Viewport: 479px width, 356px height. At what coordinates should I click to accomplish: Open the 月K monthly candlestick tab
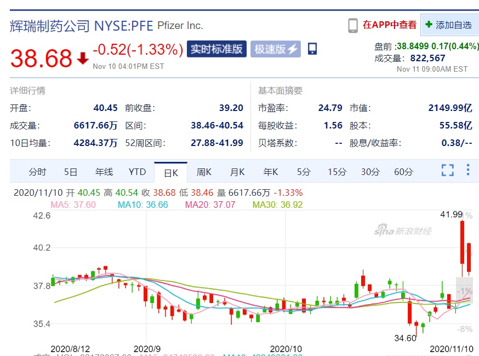point(237,172)
